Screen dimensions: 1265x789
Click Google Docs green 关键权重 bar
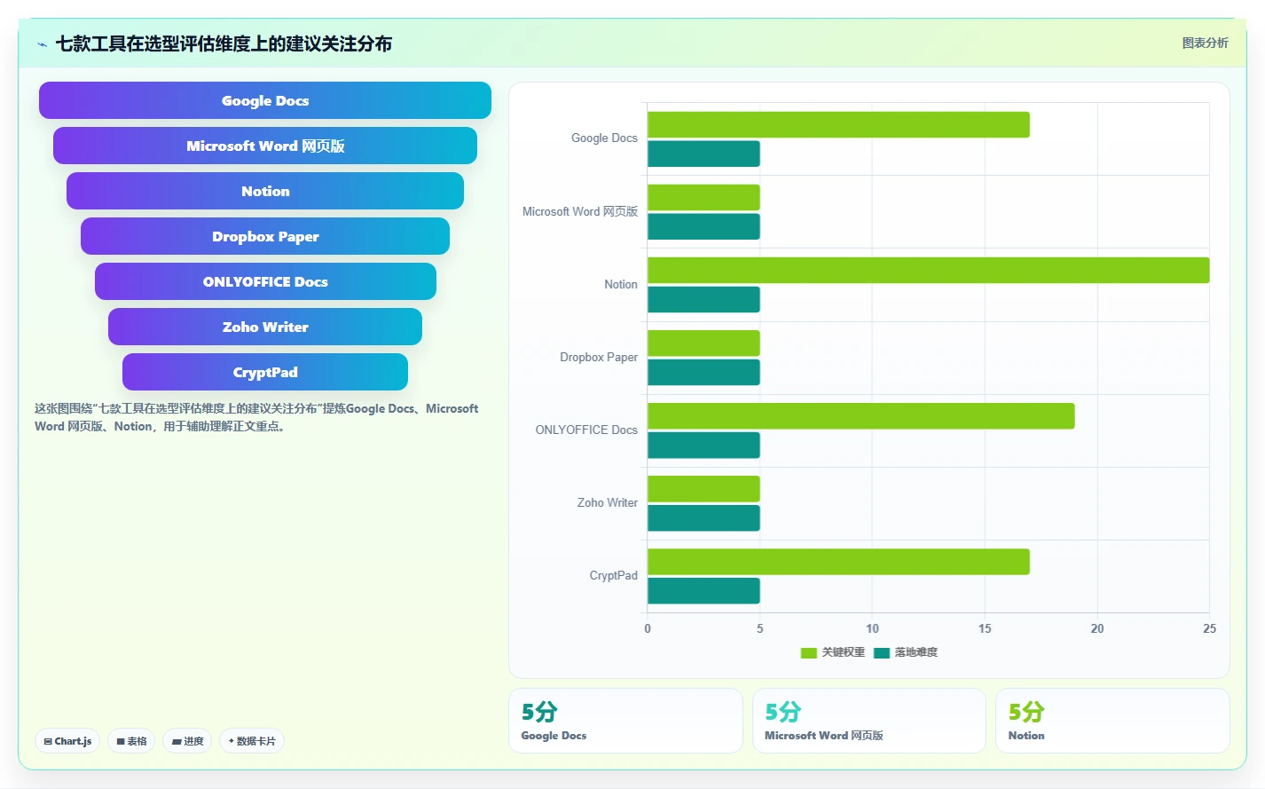click(838, 124)
